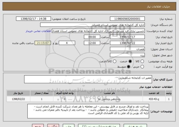Click the خروج exit button
The image size is (179, 127).
click(38, 125)
